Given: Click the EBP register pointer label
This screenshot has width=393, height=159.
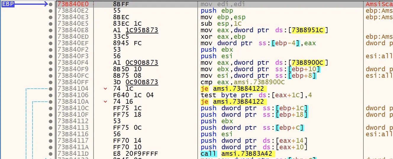Looking at the screenshot, I should [x=8, y=4].
